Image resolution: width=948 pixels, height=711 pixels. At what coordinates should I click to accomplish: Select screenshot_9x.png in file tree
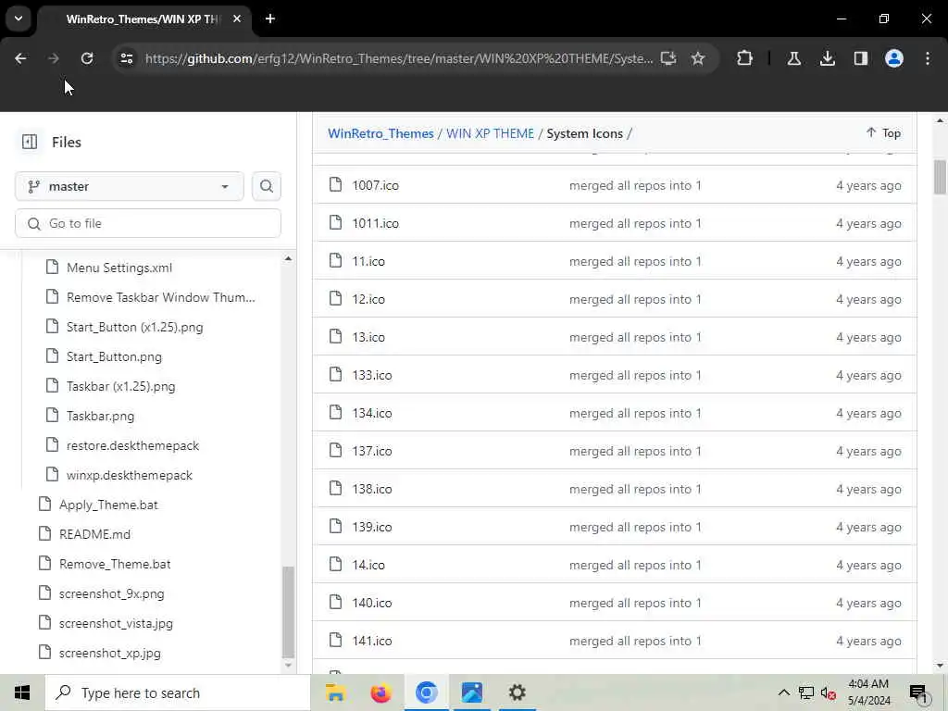[x=112, y=593]
